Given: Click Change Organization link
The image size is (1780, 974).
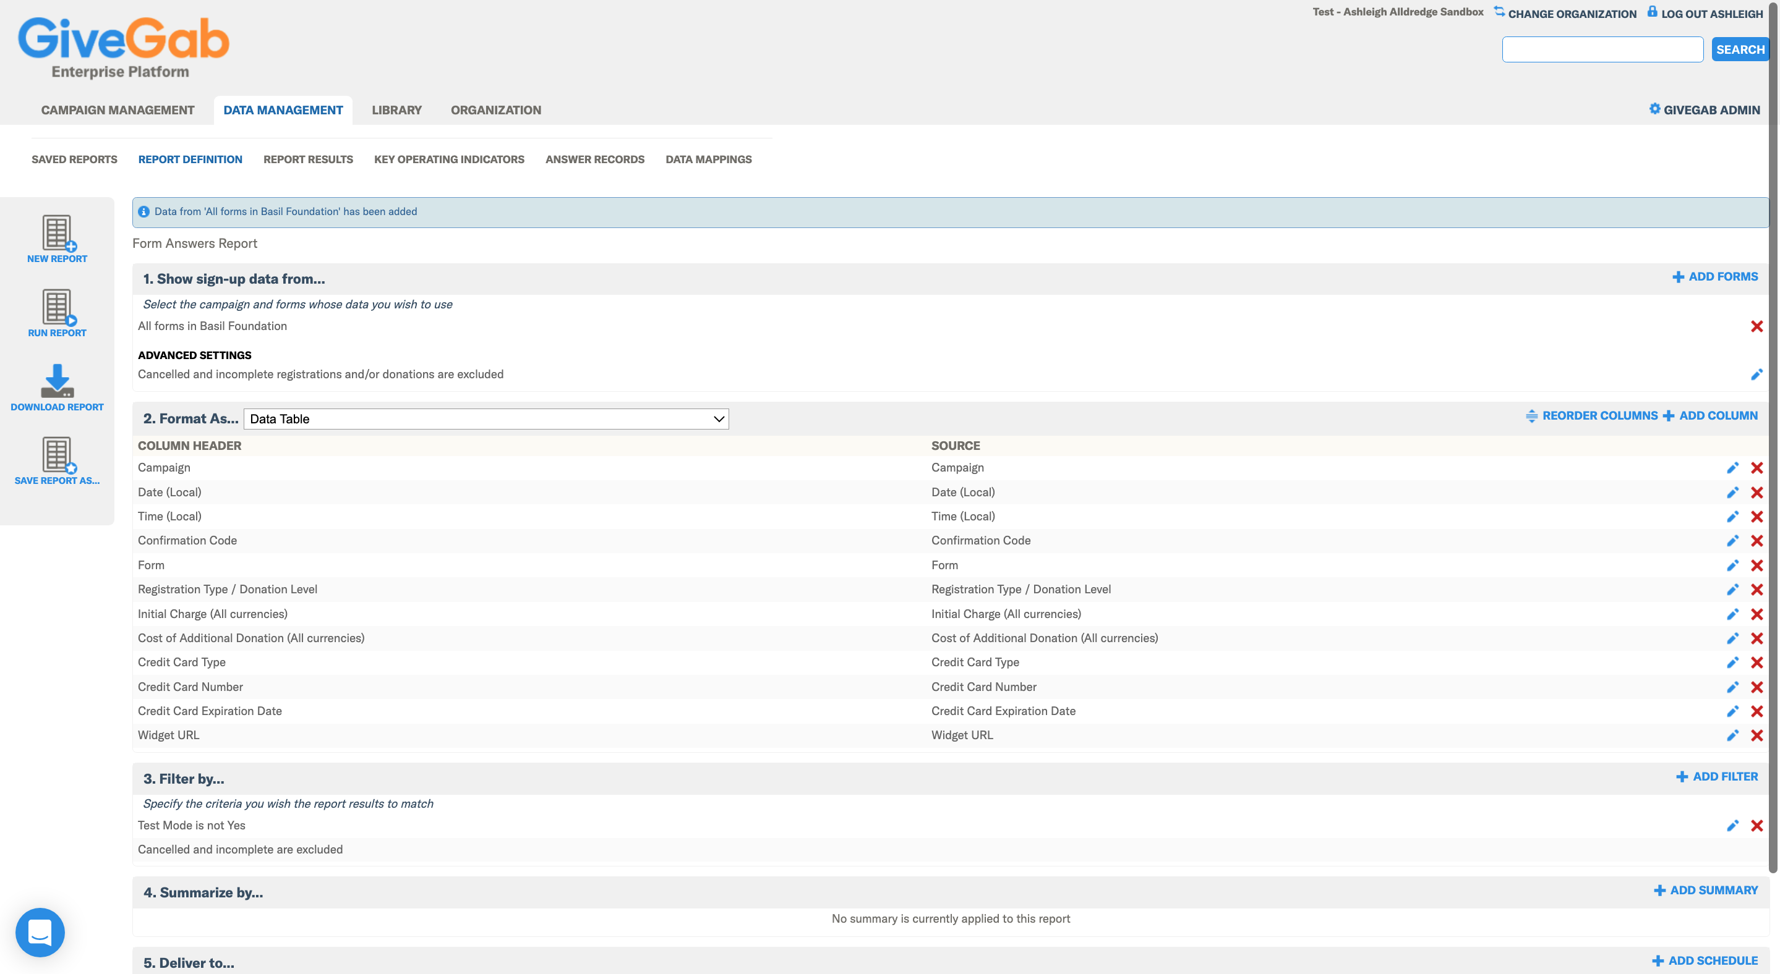Looking at the screenshot, I should (1565, 13).
